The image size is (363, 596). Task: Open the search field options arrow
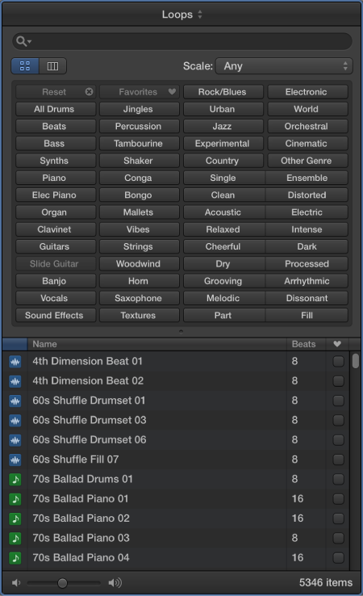click(x=30, y=41)
